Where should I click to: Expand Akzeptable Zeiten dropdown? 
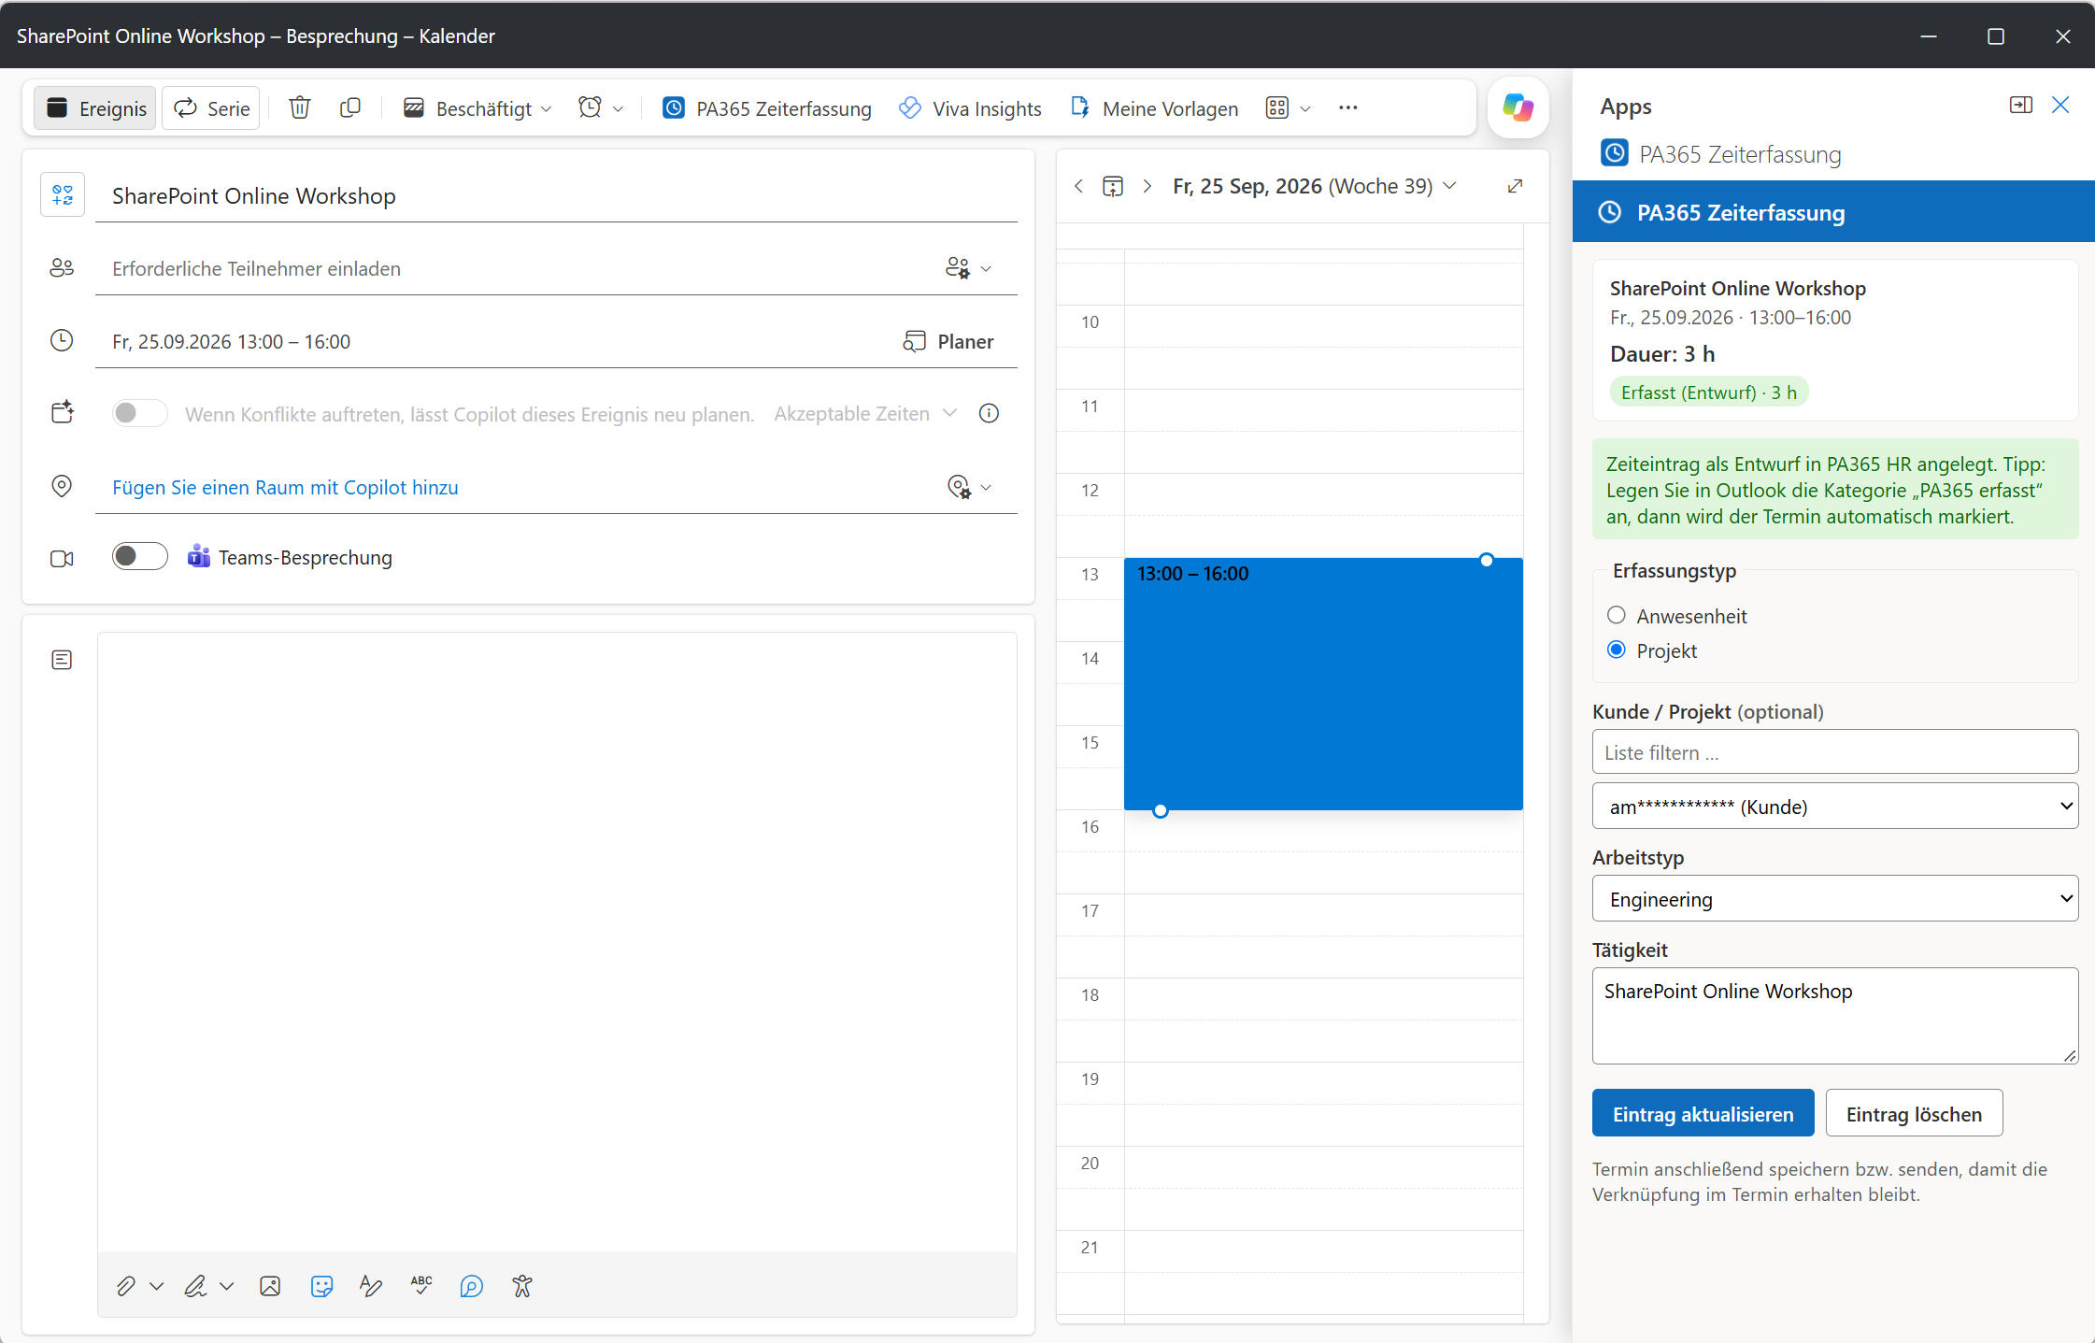865,413
